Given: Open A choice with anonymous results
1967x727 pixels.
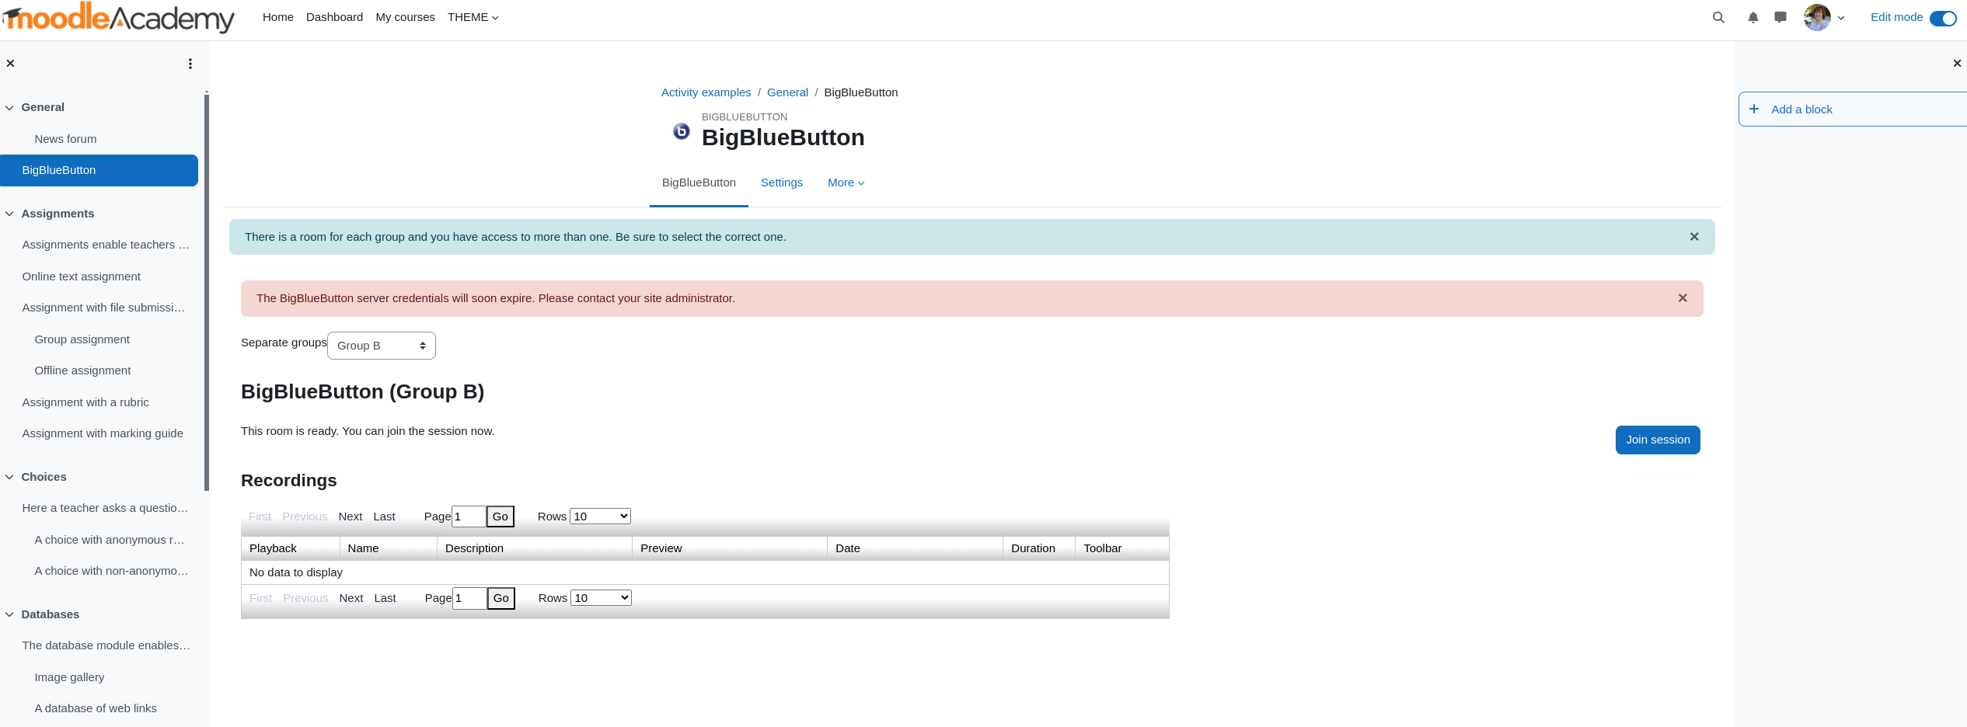Looking at the screenshot, I should (x=110, y=540).
